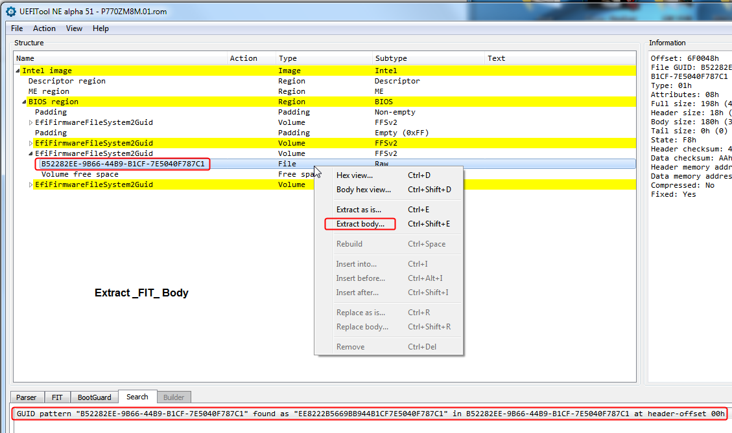Click the State: F8h info line
Screen dimensions: 732x433
(673, 140)
